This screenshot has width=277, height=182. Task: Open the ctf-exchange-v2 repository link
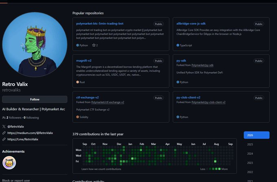click(x=88, y=97)
